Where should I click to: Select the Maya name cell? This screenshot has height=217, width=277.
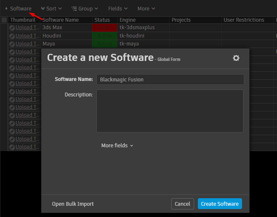(66, 44)
